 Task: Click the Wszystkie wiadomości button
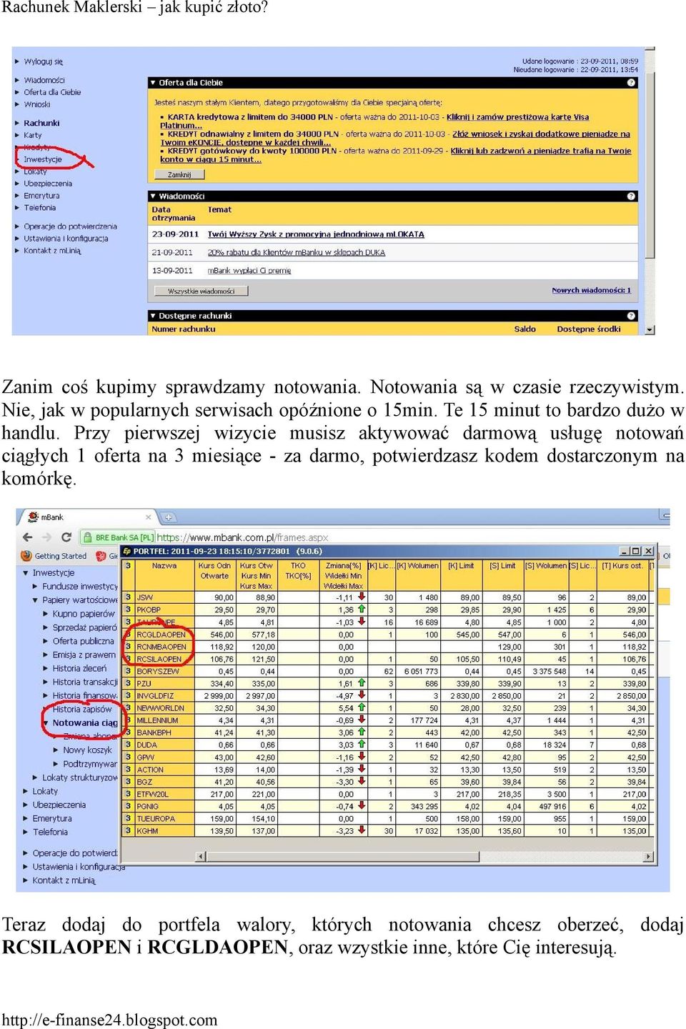[x=202, y=291]
